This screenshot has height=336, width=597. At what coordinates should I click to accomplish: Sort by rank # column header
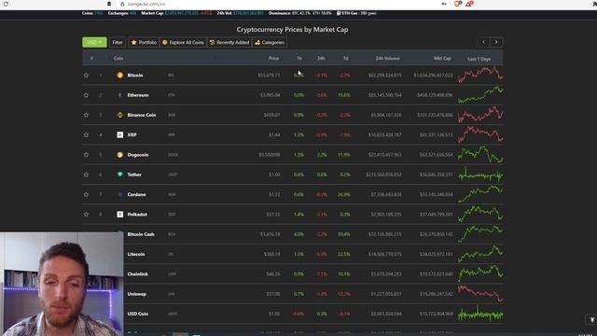point(91,58)
